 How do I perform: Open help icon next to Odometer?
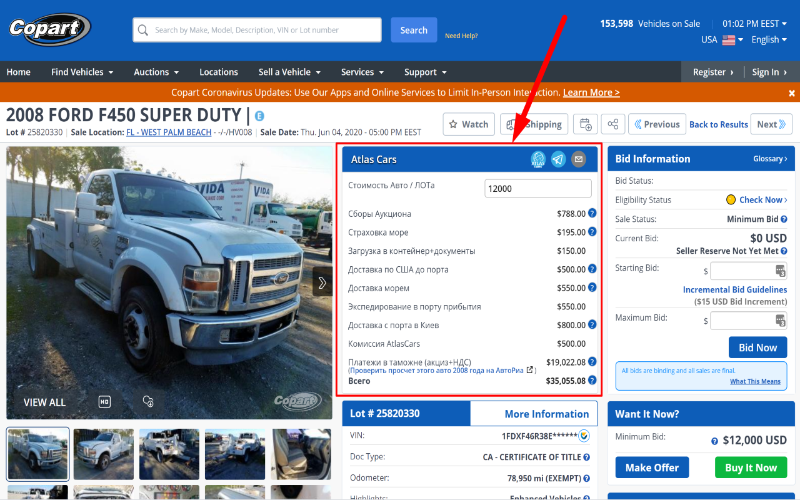pyautogui.click(x=586, y=477)
